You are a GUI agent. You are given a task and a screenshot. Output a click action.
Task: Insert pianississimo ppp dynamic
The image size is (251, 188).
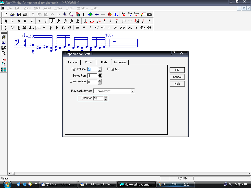(122, 28)
